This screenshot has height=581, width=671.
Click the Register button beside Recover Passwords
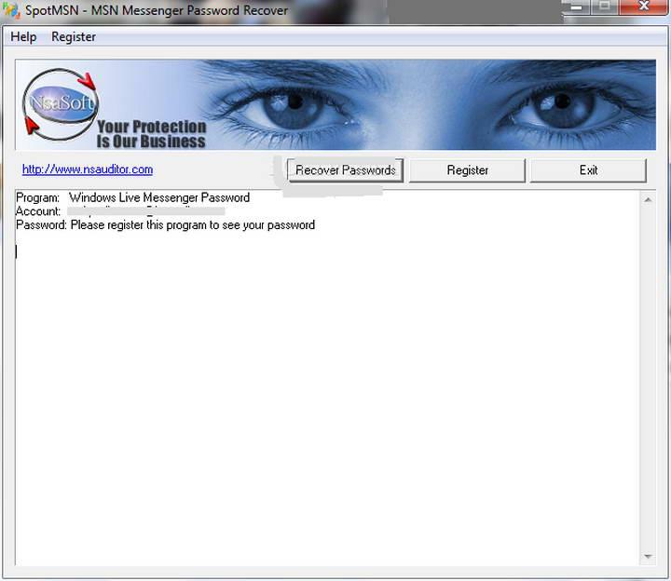click(x=467, y=170)
